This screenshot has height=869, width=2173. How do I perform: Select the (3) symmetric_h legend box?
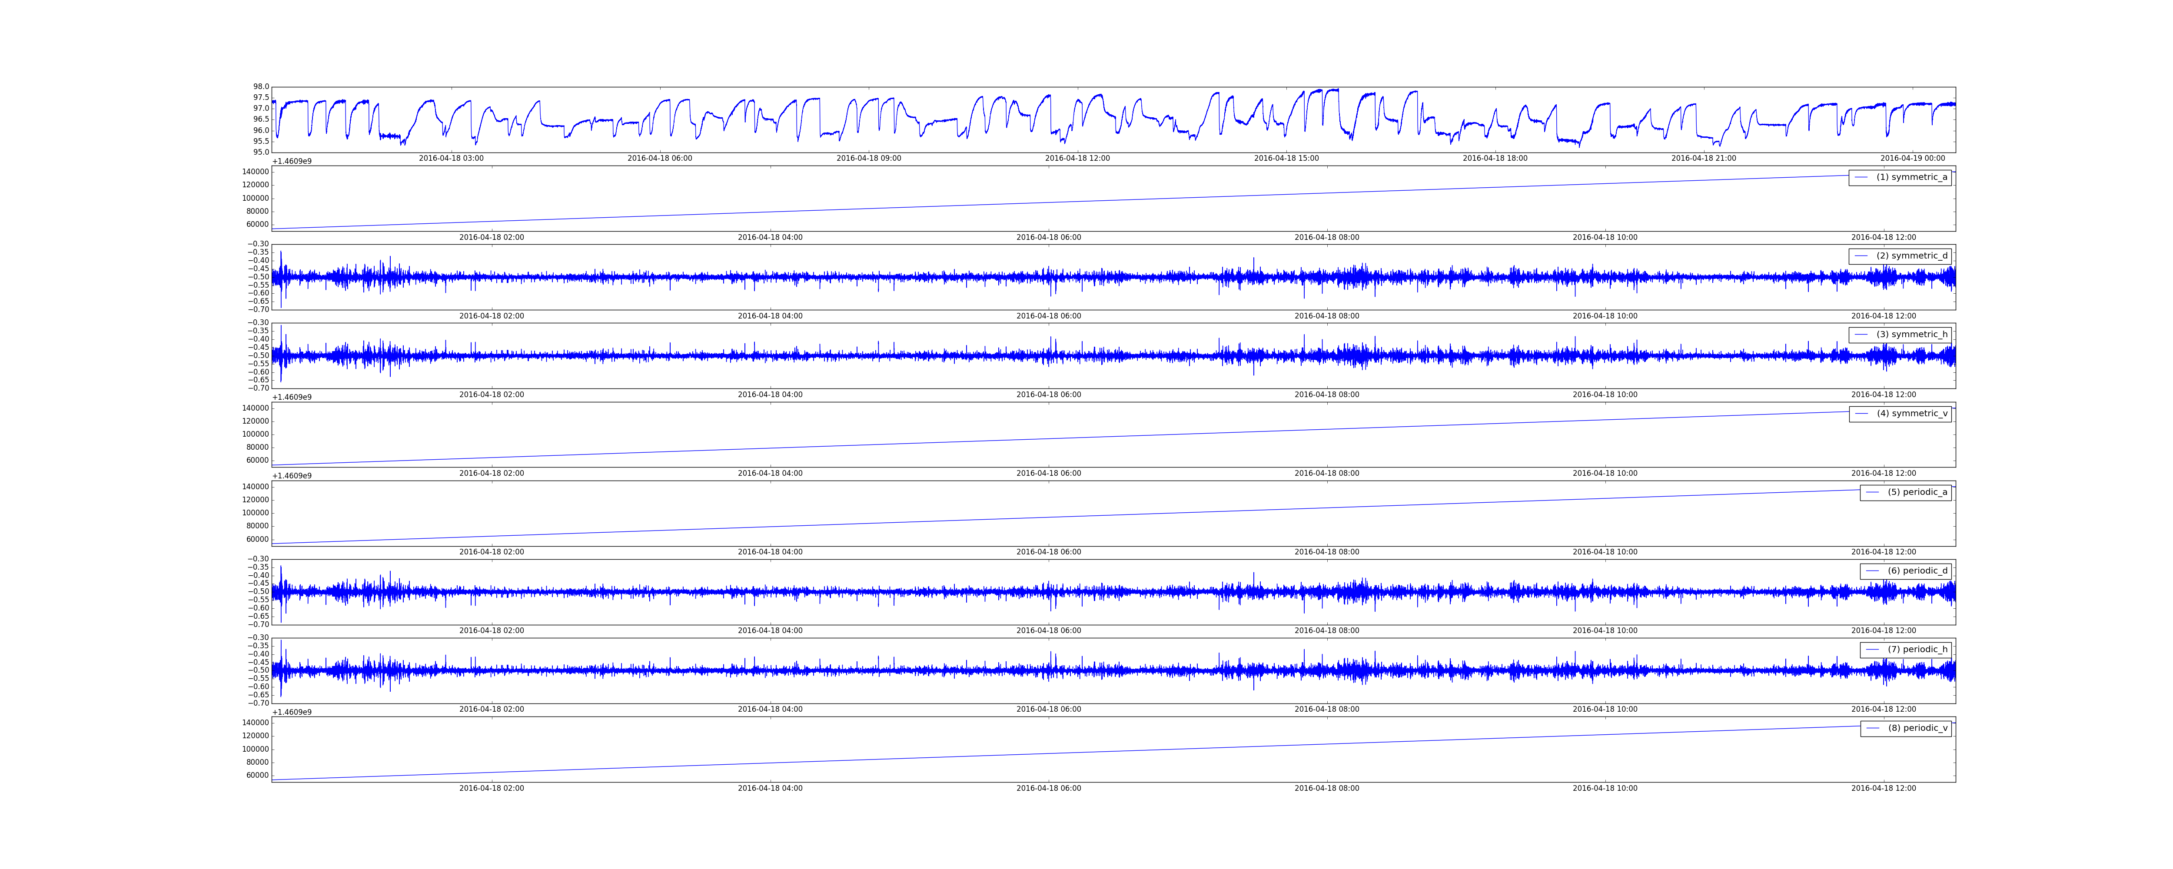[x=1900, y=335]
